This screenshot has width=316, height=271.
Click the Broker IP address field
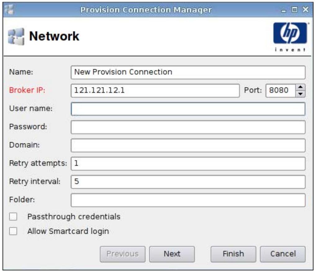[x=155, y=90]
